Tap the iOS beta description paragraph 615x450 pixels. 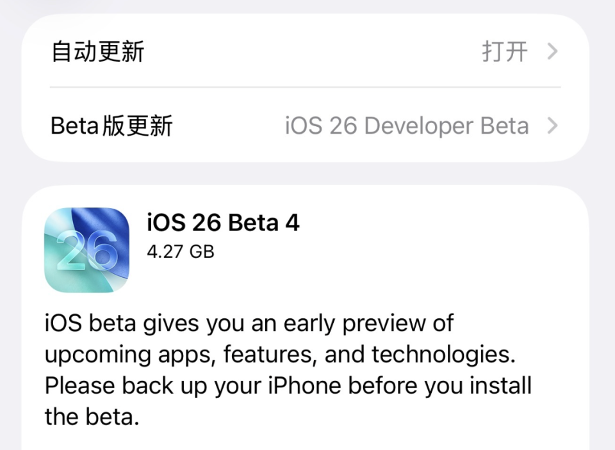tap(288, 369)
